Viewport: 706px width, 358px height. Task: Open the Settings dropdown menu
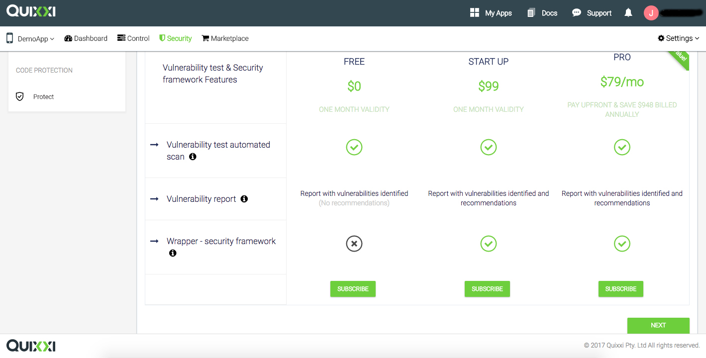click(x=678, y=38)
